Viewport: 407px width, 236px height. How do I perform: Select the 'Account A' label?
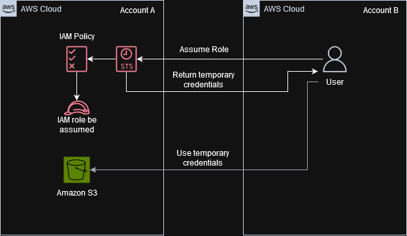(137, 10)
